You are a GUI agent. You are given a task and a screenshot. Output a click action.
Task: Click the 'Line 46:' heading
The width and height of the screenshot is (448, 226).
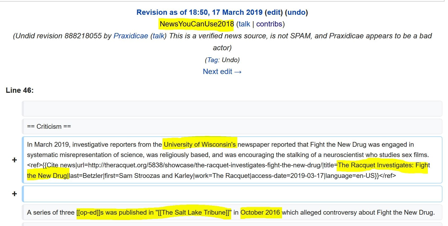[20, 90]
